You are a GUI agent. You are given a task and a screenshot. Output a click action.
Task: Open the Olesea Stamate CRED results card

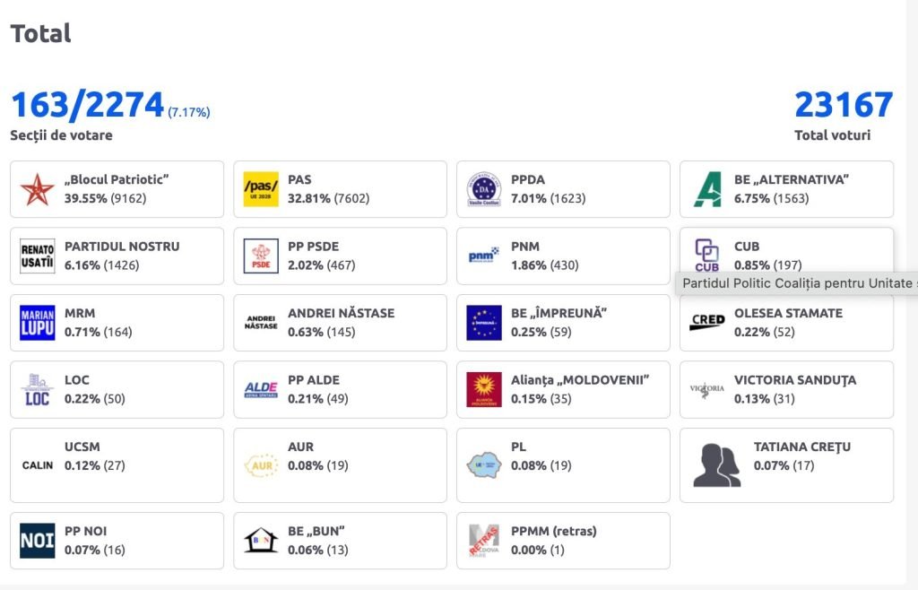pos(786,323)
